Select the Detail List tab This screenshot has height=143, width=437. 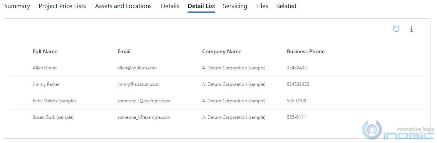pyautogui.click(x=201, y=6)
